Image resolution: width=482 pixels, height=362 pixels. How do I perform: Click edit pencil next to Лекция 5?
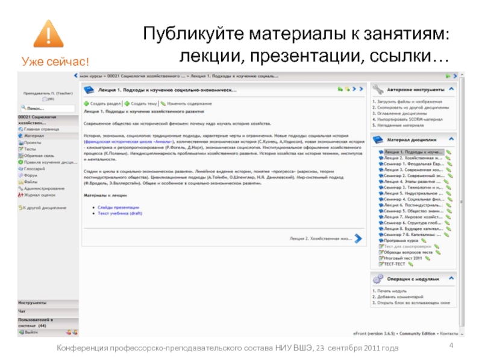click(x=448, y=193)
